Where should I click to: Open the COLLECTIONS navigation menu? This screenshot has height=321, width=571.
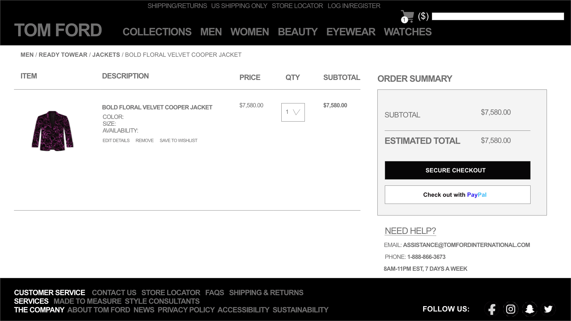pos(157,32)
